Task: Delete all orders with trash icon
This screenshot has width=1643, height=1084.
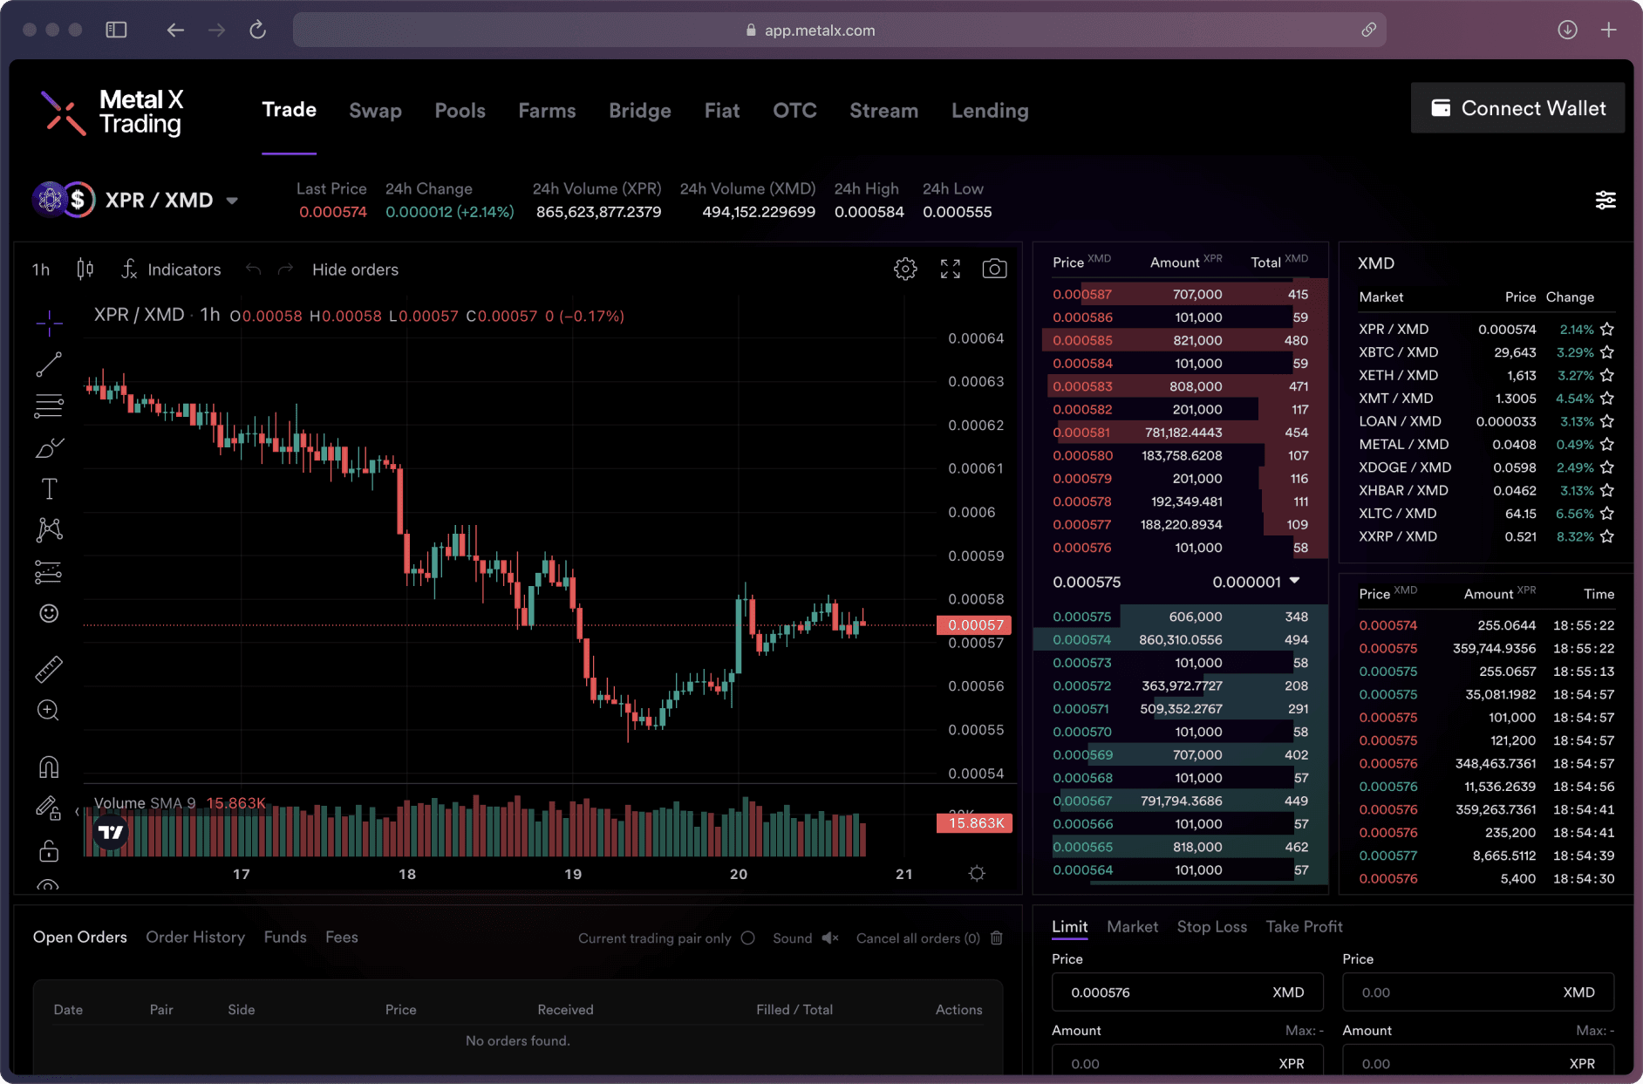Action: pos(997,938)
